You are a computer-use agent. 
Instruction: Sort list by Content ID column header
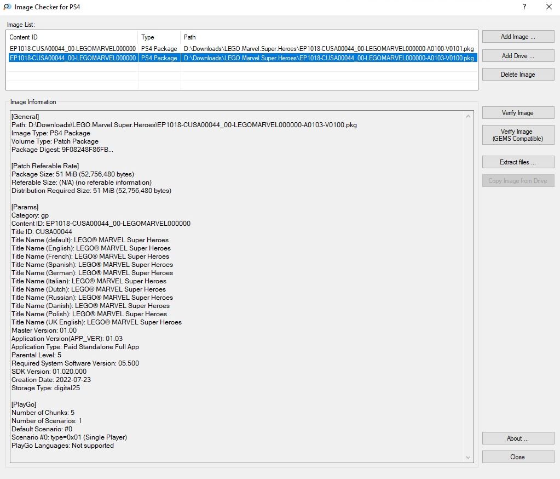point(72,37)
